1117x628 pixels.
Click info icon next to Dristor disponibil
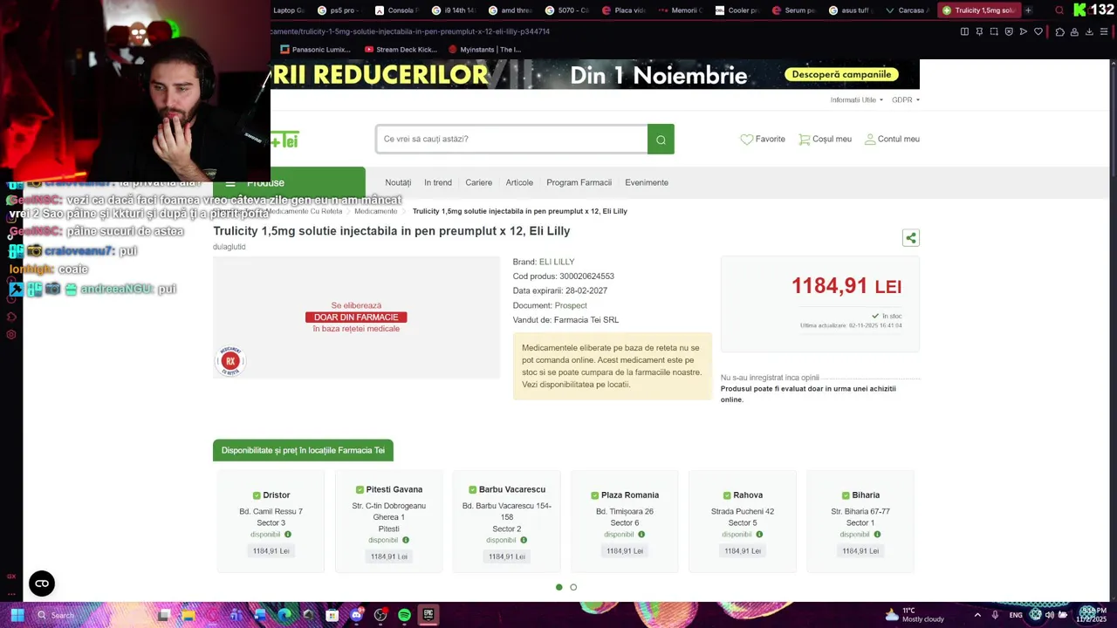pos(288,534)
